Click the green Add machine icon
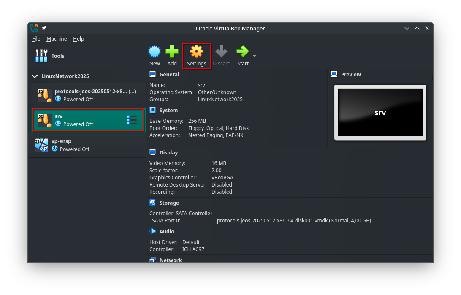 point(172,52)
